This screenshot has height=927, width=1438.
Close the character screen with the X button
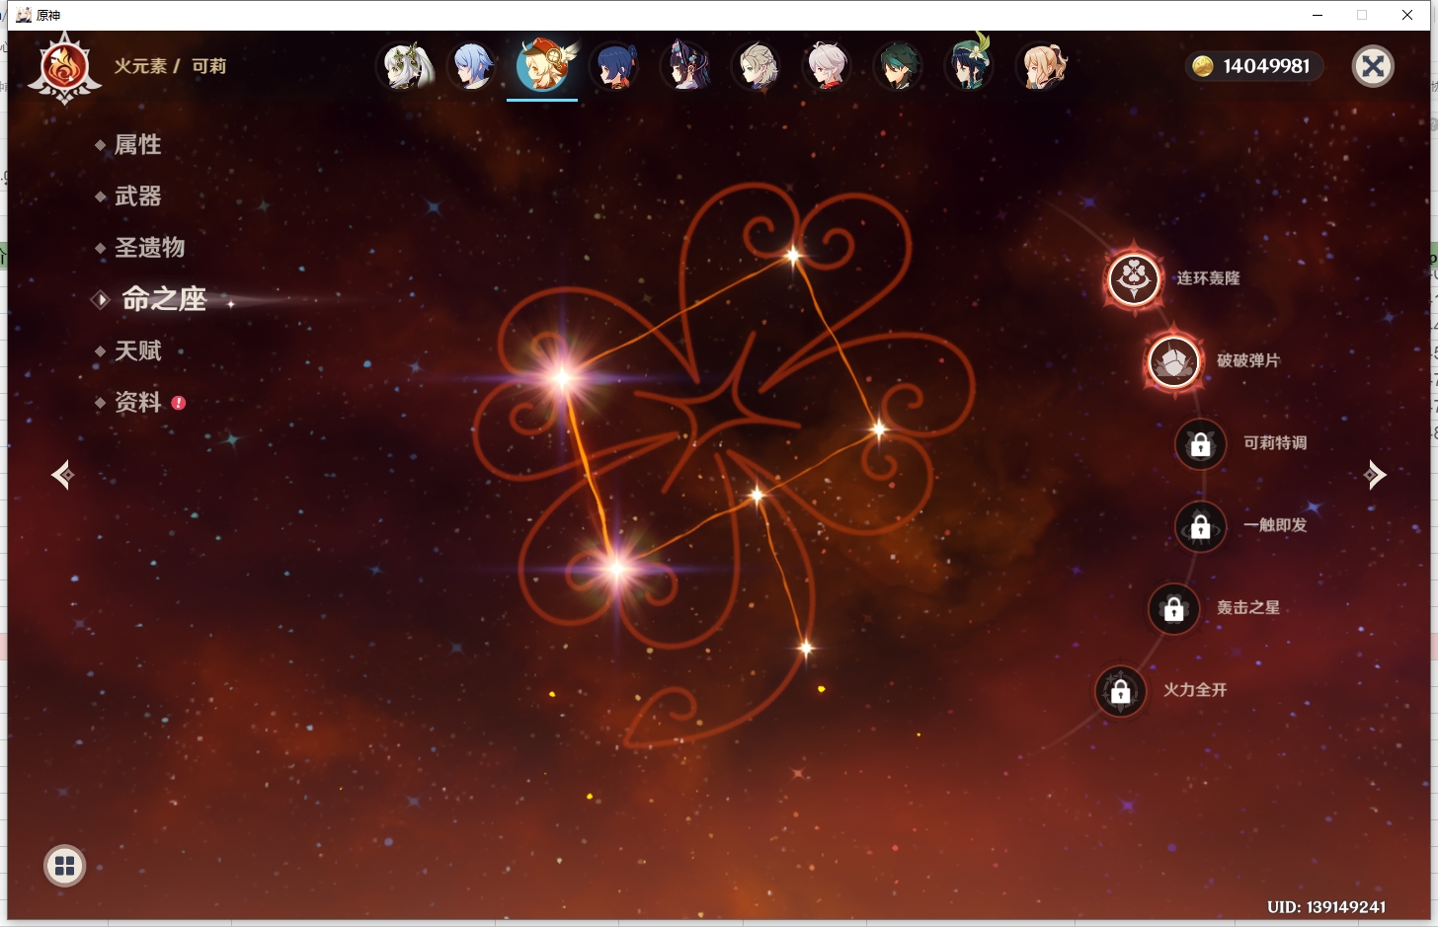click(1373, 66)
